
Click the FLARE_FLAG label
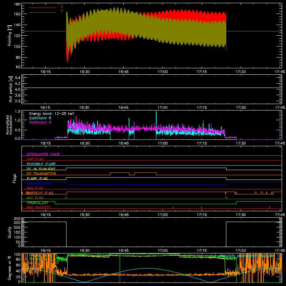coord(37,178)
